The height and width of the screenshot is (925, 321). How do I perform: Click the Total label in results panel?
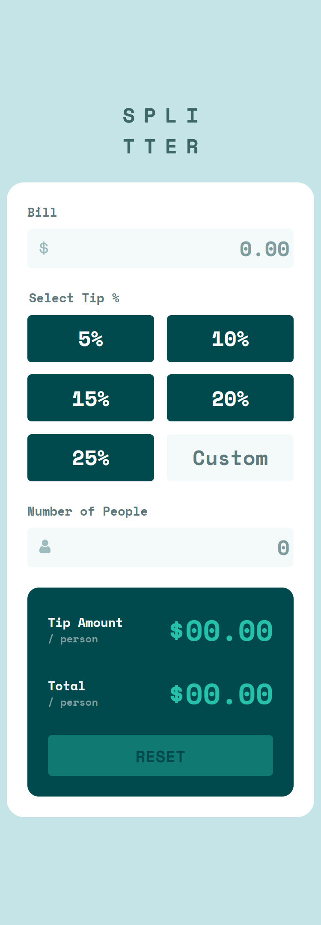66,686
